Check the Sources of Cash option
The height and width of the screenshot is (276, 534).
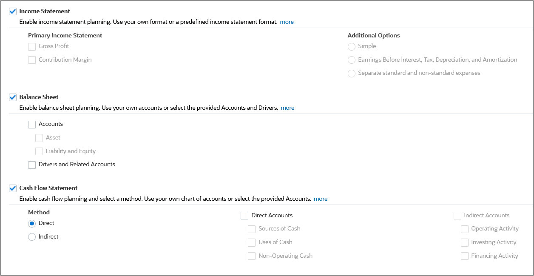(252, 229)
